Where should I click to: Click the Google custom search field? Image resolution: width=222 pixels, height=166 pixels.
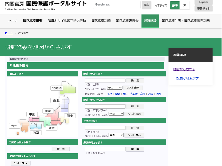click(116, 5)
